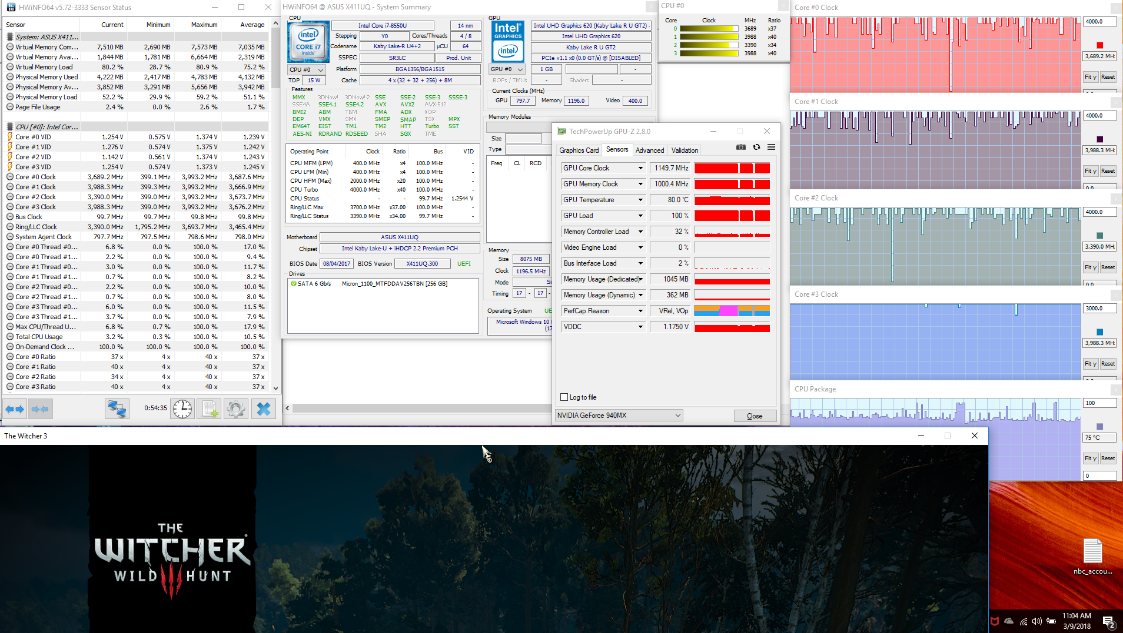
Task: Open the Validation tab in GPU-Z
Action: (x=685, y=150)
